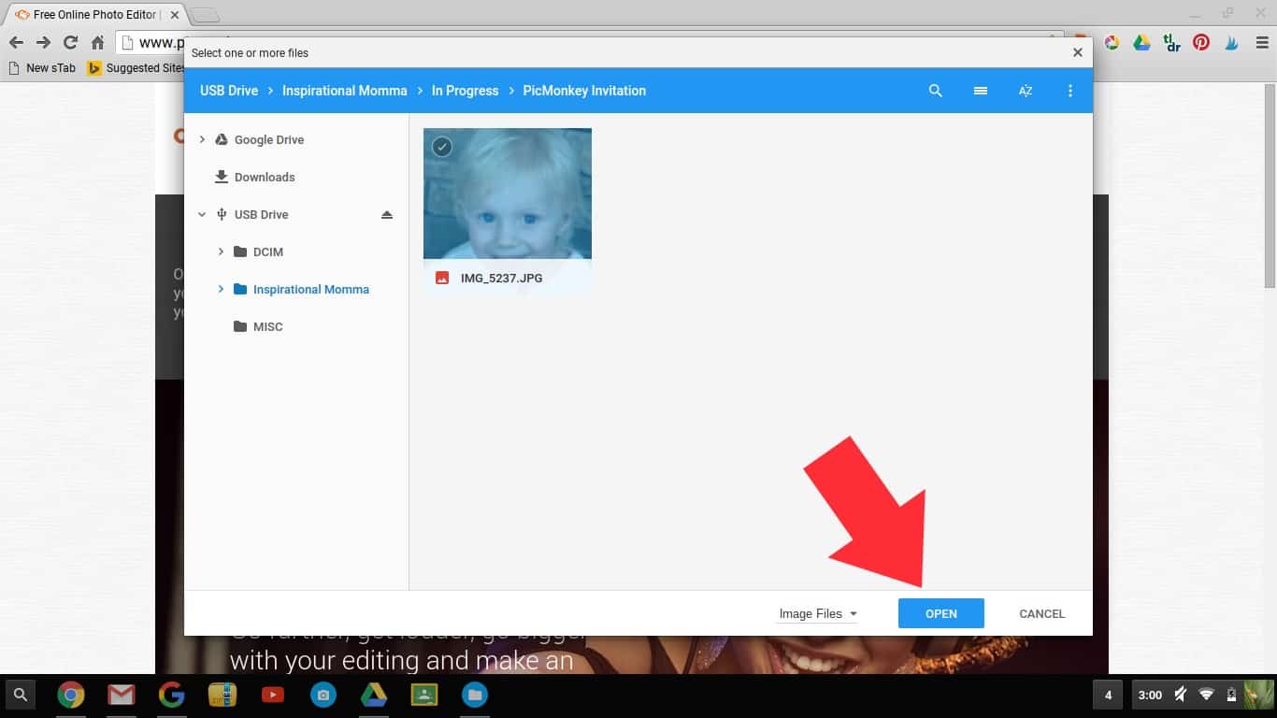Click the CANCEL button

(x=1041, y=614)
